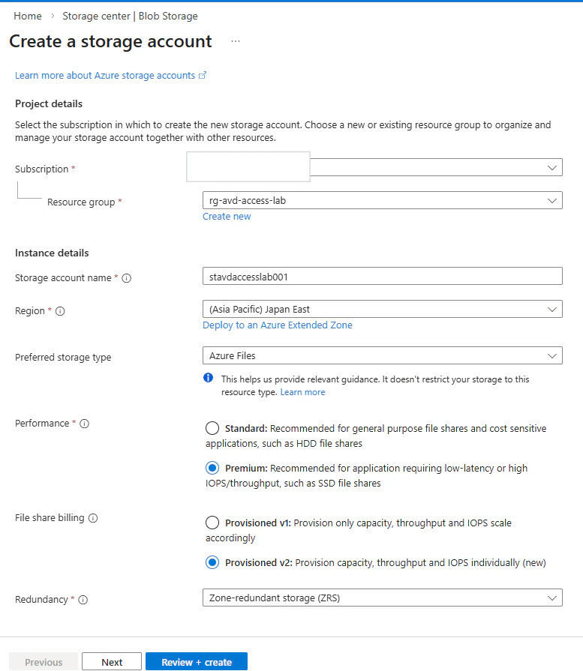
Task: Choose Provisioned v2 file share billing
Action: 212,562
